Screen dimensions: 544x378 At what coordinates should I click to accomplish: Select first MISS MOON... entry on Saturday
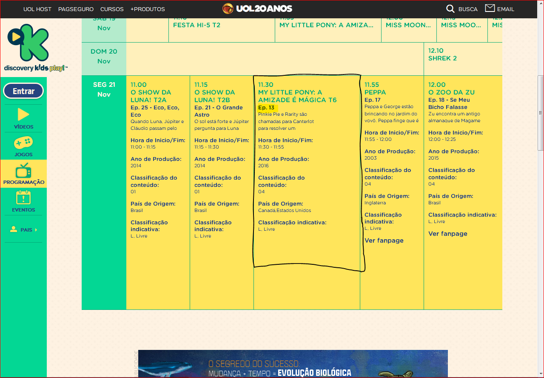click(408, 25)
